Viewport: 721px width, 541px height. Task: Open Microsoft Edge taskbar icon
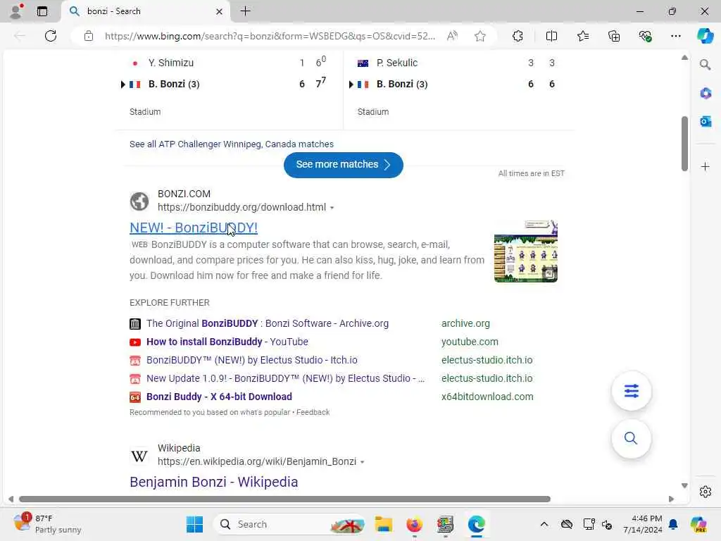(477, 524)
